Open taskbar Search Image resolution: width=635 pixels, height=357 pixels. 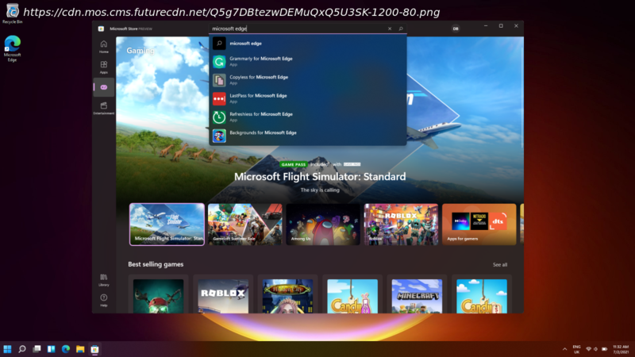point(22,349)
